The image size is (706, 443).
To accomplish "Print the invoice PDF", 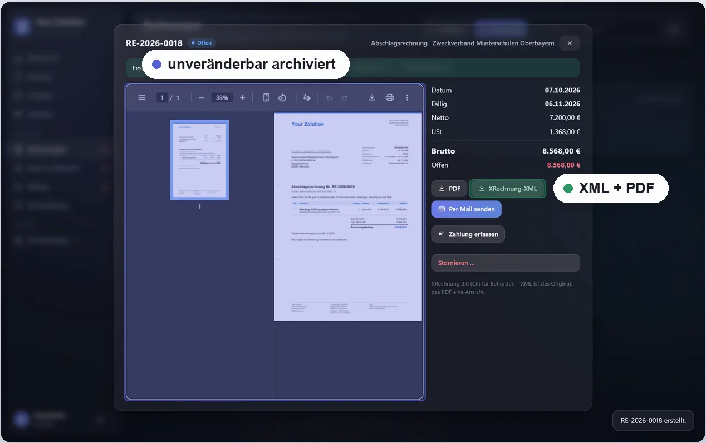I will (390, 97).
